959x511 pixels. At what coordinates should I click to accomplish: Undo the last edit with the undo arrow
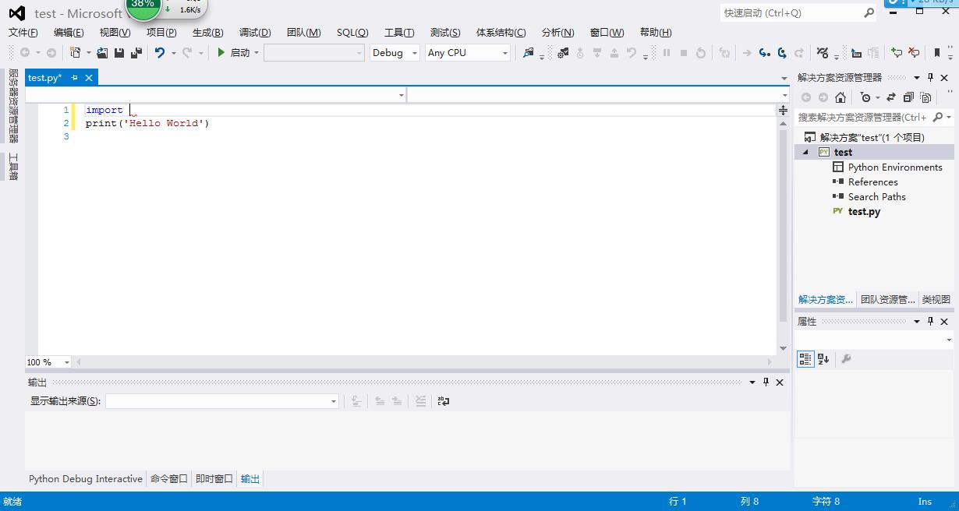(x=160, y=53)
